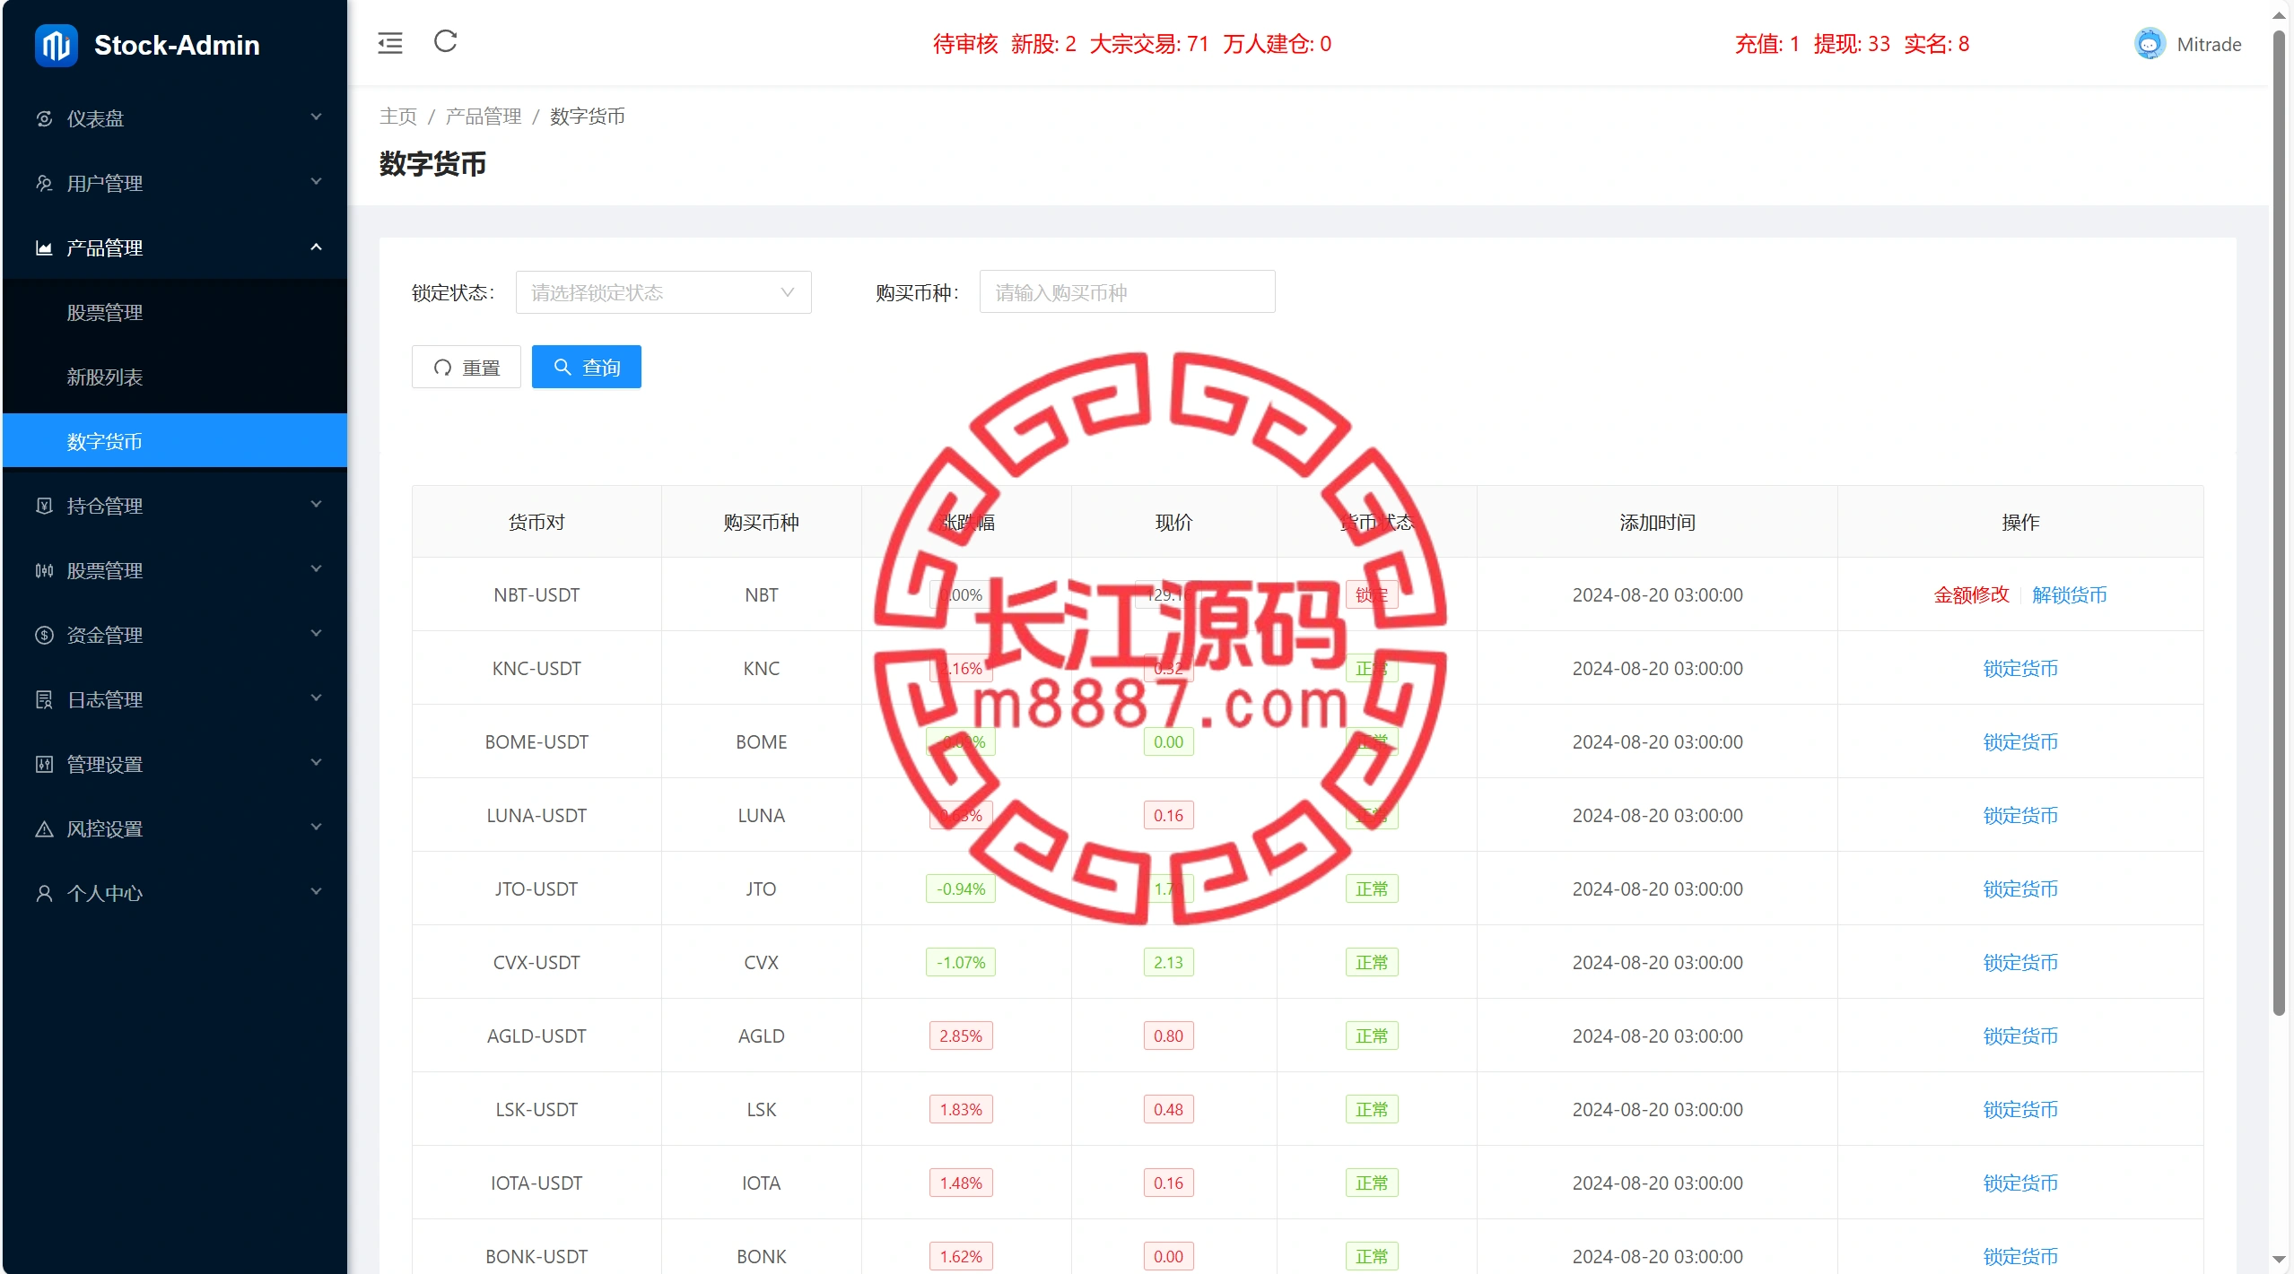
Task: Open the 个人中心 menu
Action: click(x=175, y=893)
